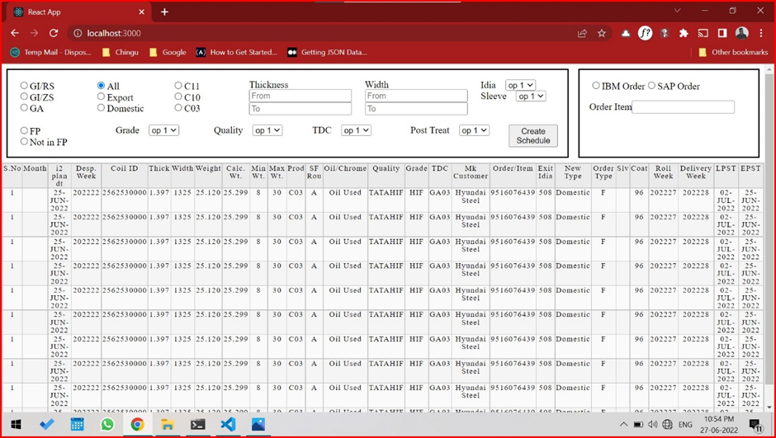Open the Getting JSON Data bookmark

[328, 52]
